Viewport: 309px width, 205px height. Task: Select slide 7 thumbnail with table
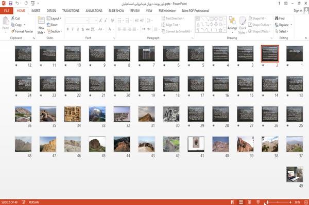(x=146, y=53)
